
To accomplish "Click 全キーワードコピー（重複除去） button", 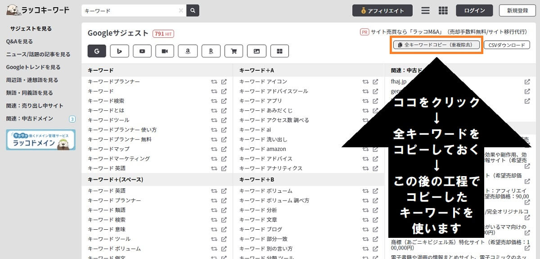I will 436,45.
